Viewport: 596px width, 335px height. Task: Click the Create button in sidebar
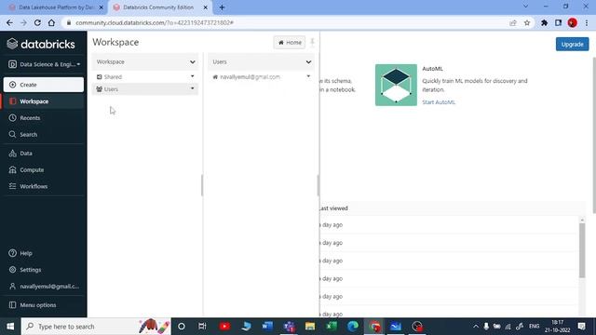44,85
